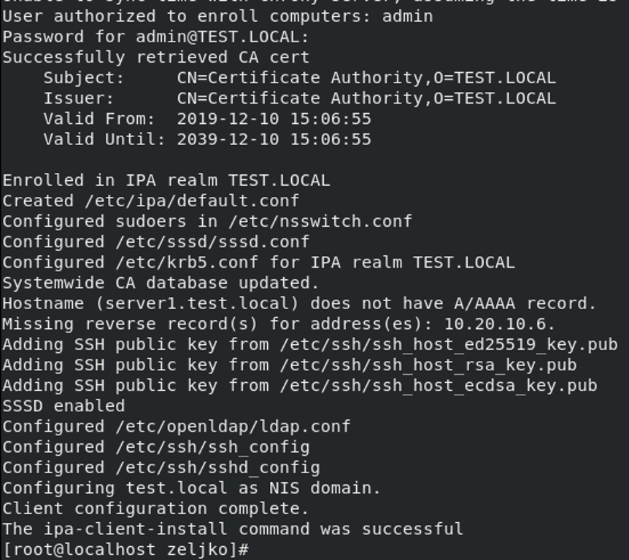Click the Valid Until date 2039-12-10

click(x=228, y=139)
